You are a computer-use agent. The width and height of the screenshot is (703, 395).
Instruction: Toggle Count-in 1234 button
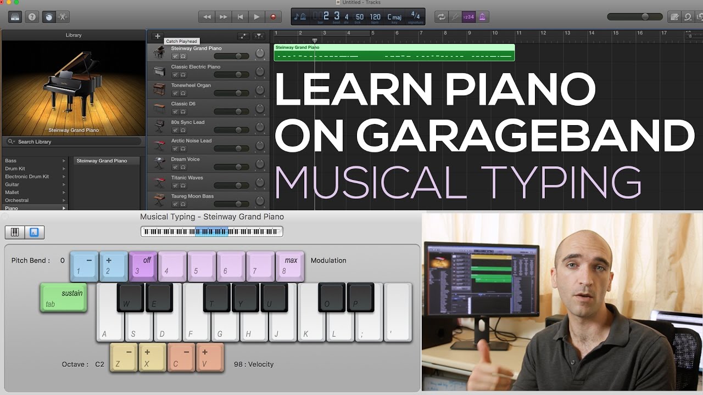coord(468,16)
